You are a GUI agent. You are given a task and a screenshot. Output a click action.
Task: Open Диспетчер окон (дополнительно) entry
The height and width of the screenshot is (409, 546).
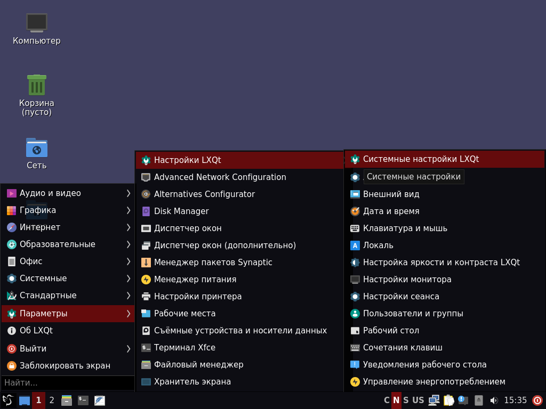(x=239, y=245)
